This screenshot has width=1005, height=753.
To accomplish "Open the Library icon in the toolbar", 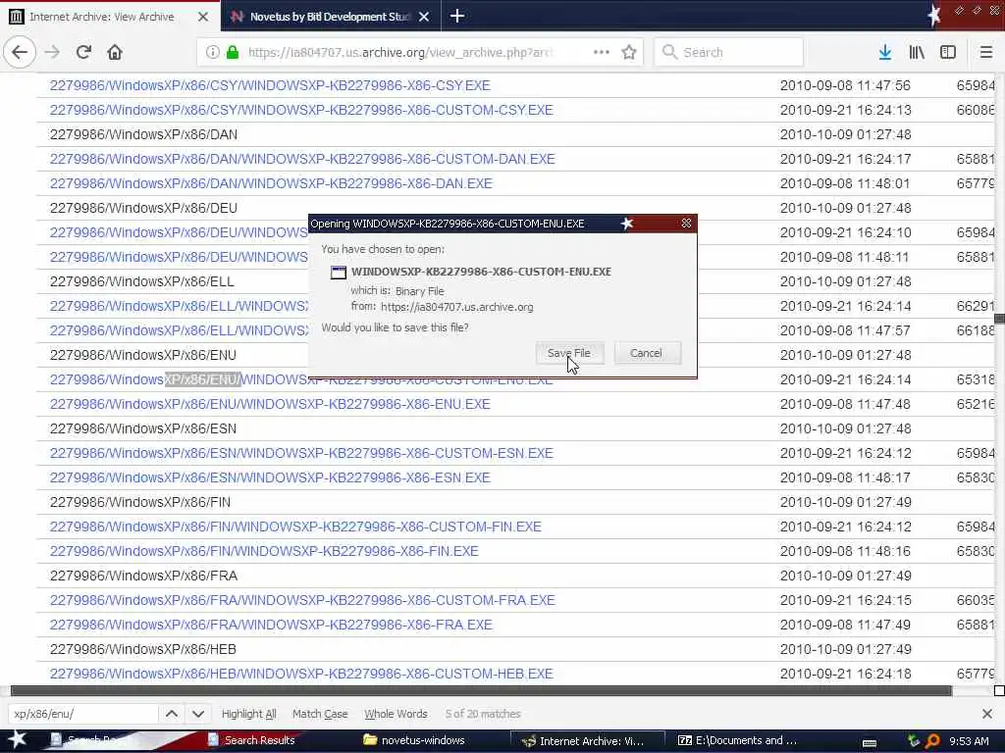I will pos(917,53).
